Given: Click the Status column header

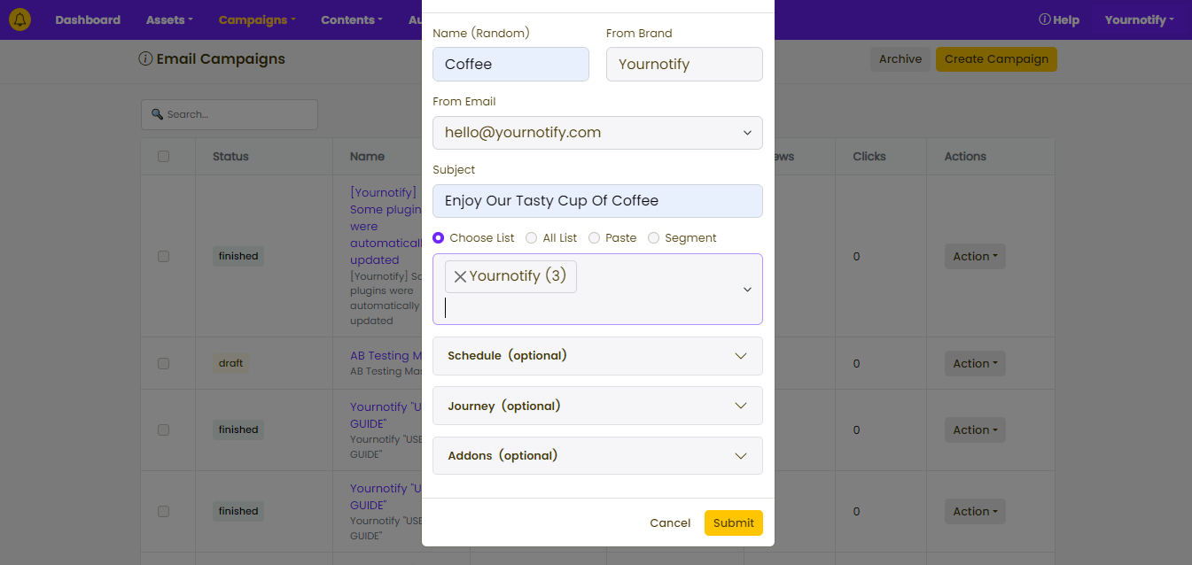Looking at the screenshot, I should coord(230,157).
